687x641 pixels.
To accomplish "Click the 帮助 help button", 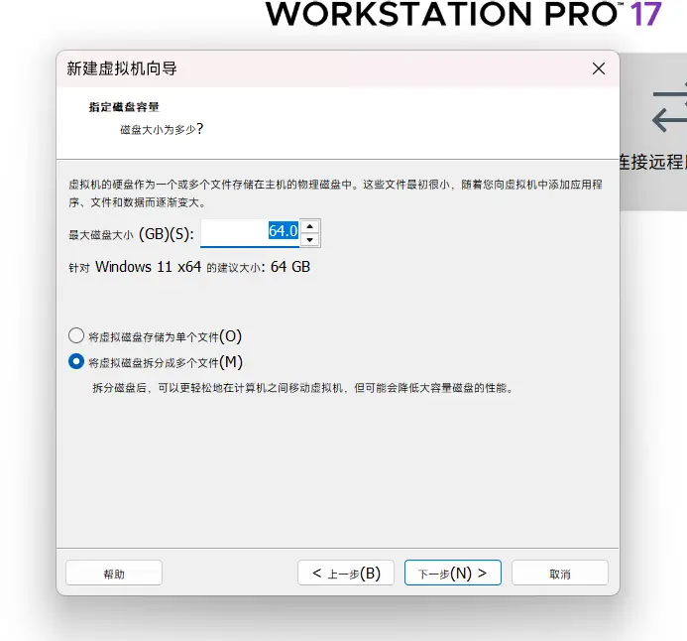I will pos(114,573).
